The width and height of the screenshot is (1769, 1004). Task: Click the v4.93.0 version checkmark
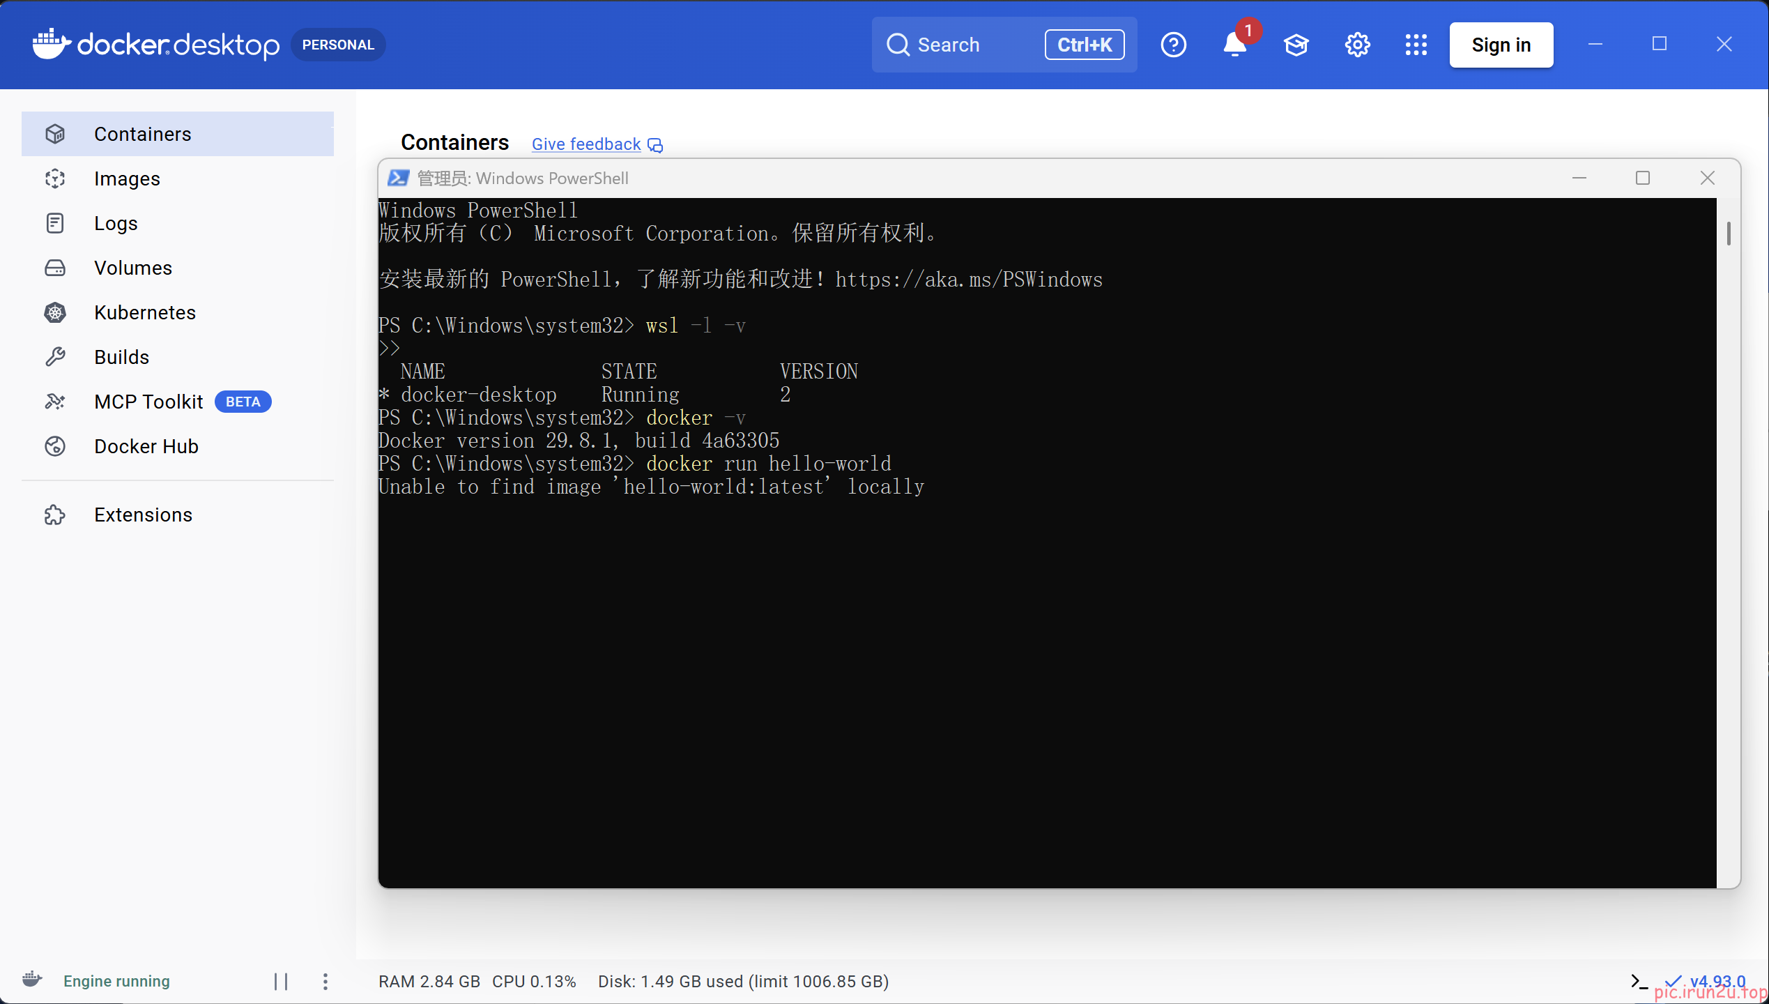pos(1673,981)
